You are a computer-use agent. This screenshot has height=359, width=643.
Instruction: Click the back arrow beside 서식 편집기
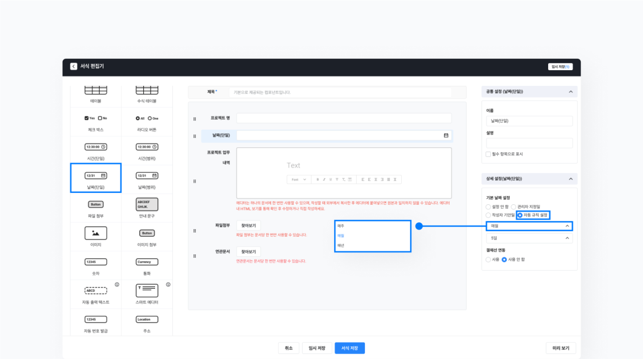(x=73, y=66)
